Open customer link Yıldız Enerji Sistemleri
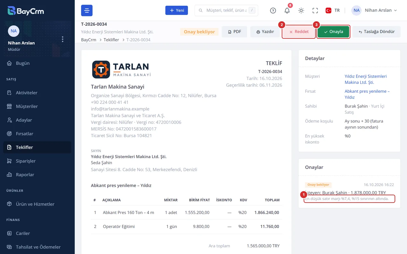The height and width of the screenshot is (254, 407). 366,79
